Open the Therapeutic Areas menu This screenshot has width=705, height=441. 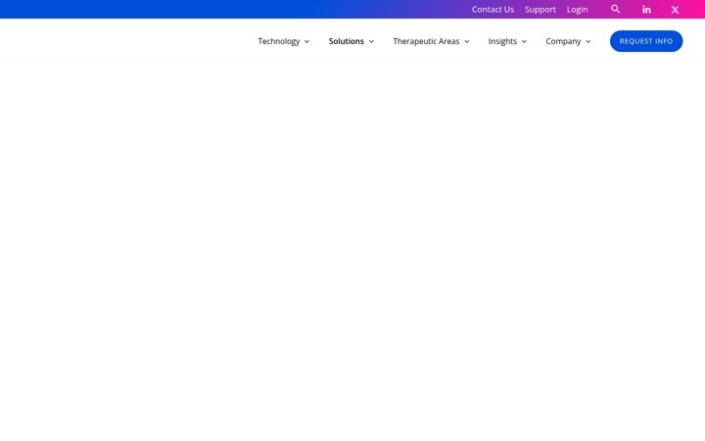click(x=426, y=41)
